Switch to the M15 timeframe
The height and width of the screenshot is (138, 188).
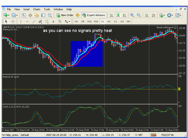click(x=89, y=22)
